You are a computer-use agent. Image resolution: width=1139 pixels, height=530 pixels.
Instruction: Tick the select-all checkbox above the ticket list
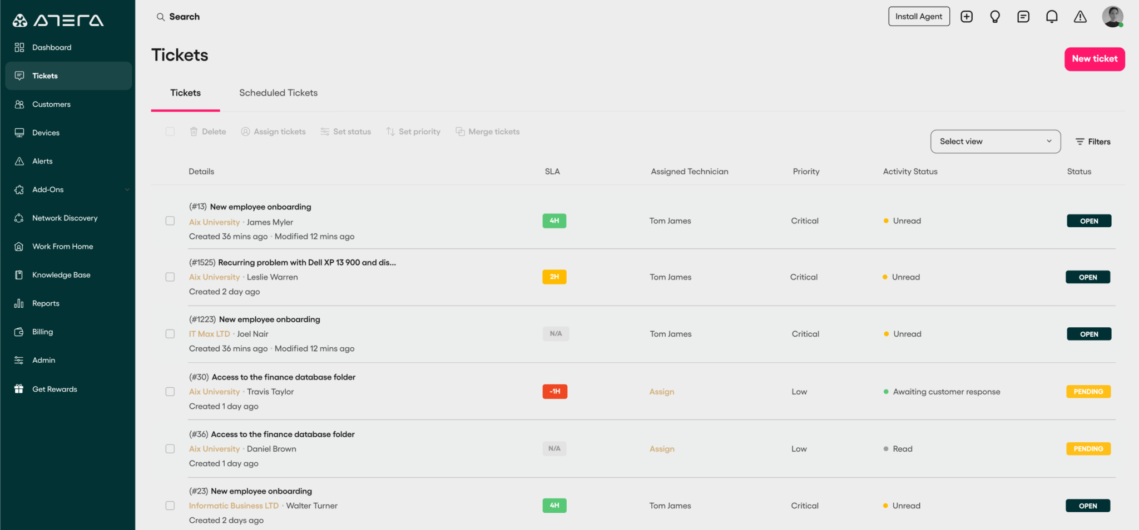click(170, 131)
